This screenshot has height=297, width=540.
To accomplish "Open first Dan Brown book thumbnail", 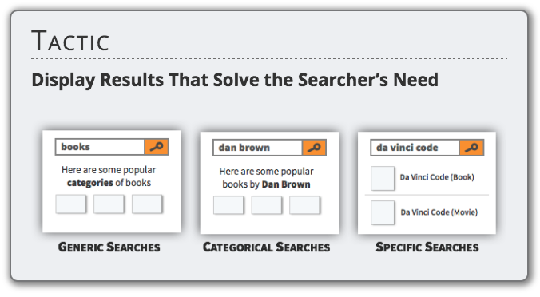I will pos(228,205).
